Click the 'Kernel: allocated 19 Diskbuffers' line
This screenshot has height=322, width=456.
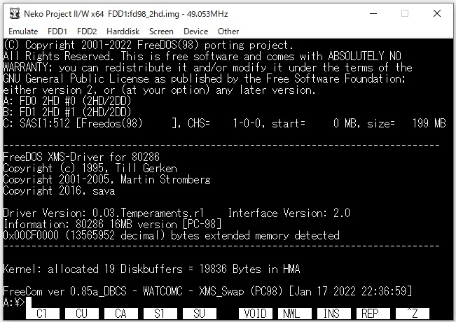pyautogui.click(x=151, y=269)
